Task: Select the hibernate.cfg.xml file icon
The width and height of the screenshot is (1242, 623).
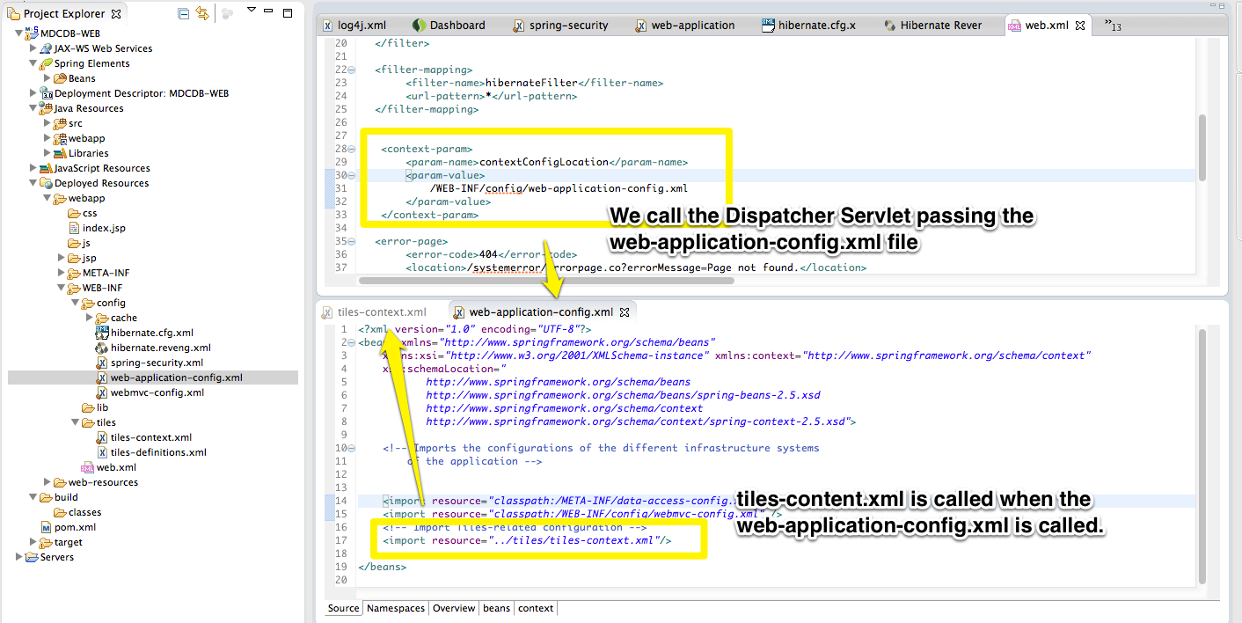Action: click(102, 333)
